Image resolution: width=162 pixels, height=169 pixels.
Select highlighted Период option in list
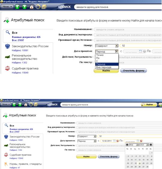click(107, 64)
